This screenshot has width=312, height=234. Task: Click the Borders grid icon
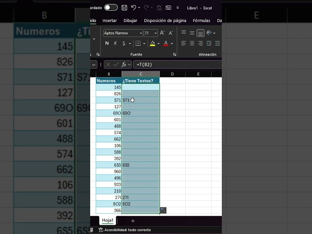[x=138, y=43]
